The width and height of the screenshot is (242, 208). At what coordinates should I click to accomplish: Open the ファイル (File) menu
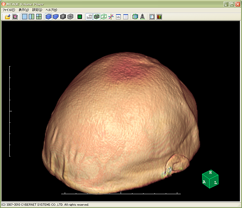click(9, 10)
